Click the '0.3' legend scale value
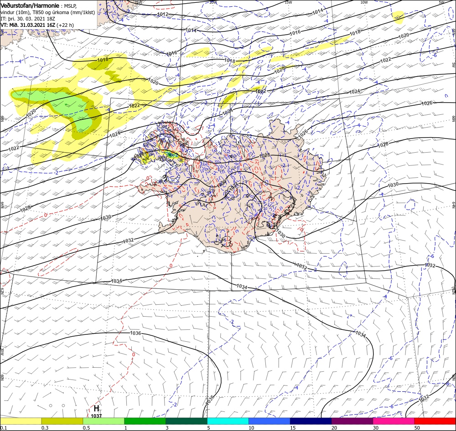456x431 pixels. (45, 428)
